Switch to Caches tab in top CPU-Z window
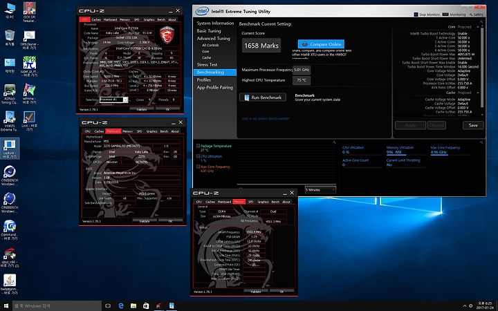 (96, 19)
